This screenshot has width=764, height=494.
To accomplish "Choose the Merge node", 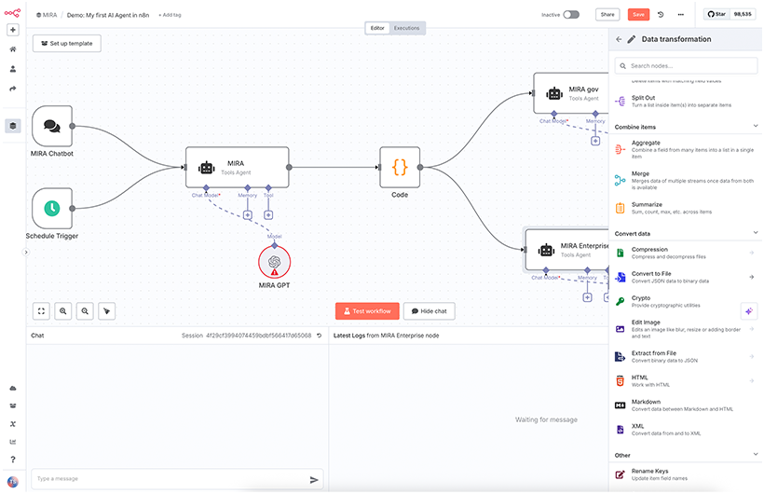I will [x=686, y=180].
